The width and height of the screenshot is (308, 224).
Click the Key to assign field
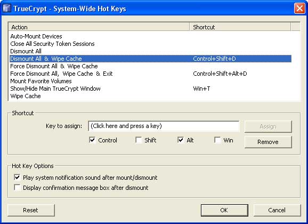point(164,126)
